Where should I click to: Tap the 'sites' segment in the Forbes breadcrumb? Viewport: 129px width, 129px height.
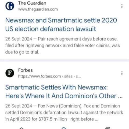(x=68, y=76)
